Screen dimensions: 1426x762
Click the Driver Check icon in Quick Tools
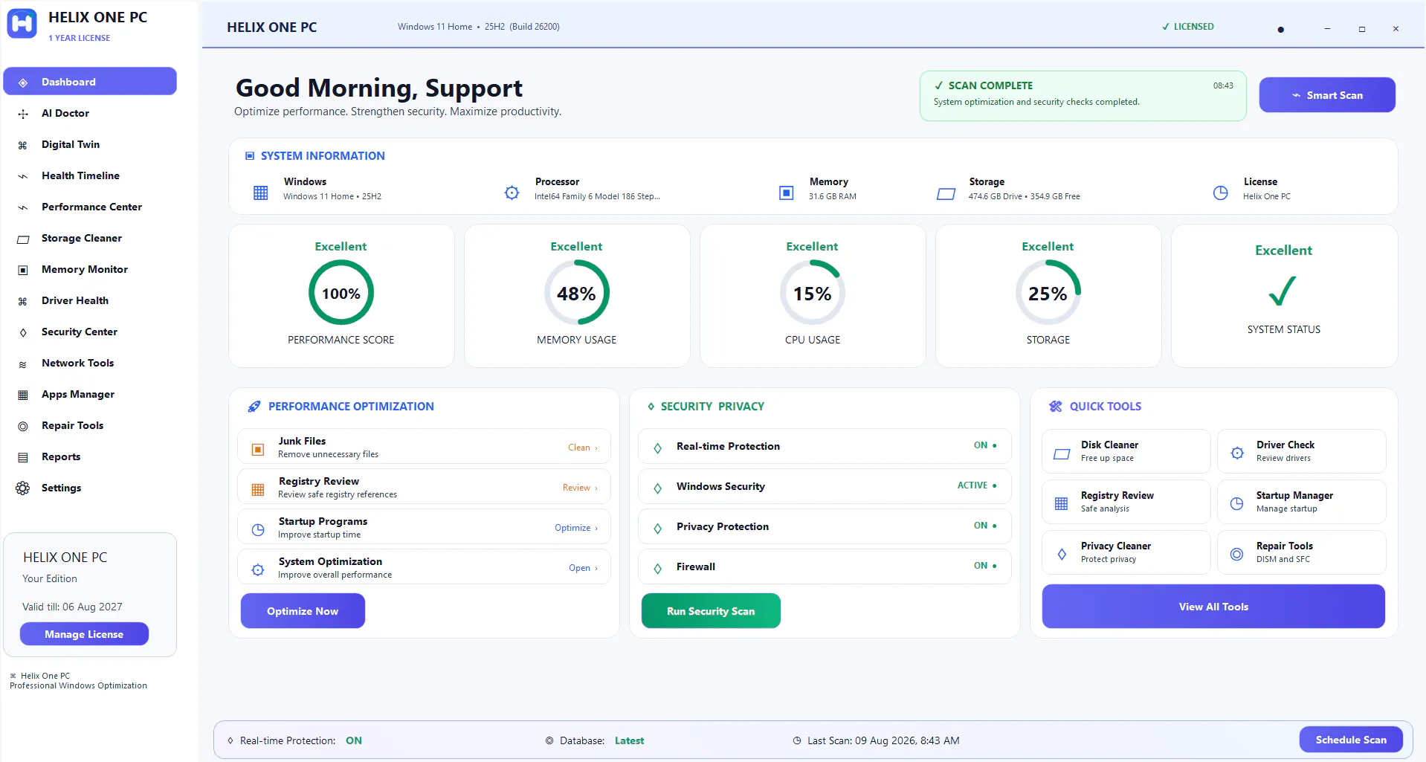[x=1237, y=453]
